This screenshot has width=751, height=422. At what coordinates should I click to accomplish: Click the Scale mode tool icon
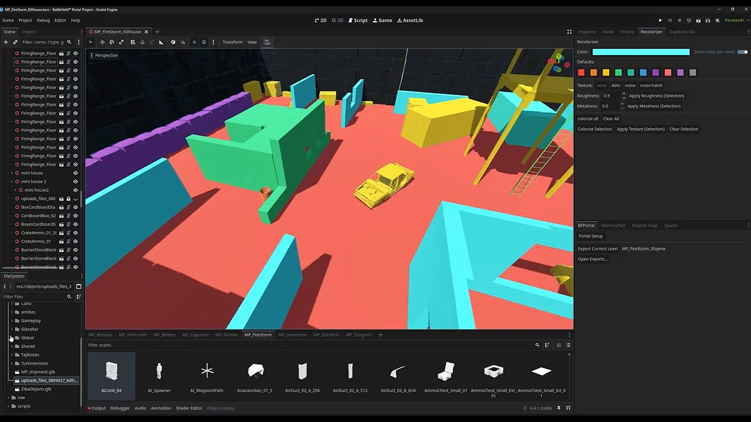click(x=121, y=42)
